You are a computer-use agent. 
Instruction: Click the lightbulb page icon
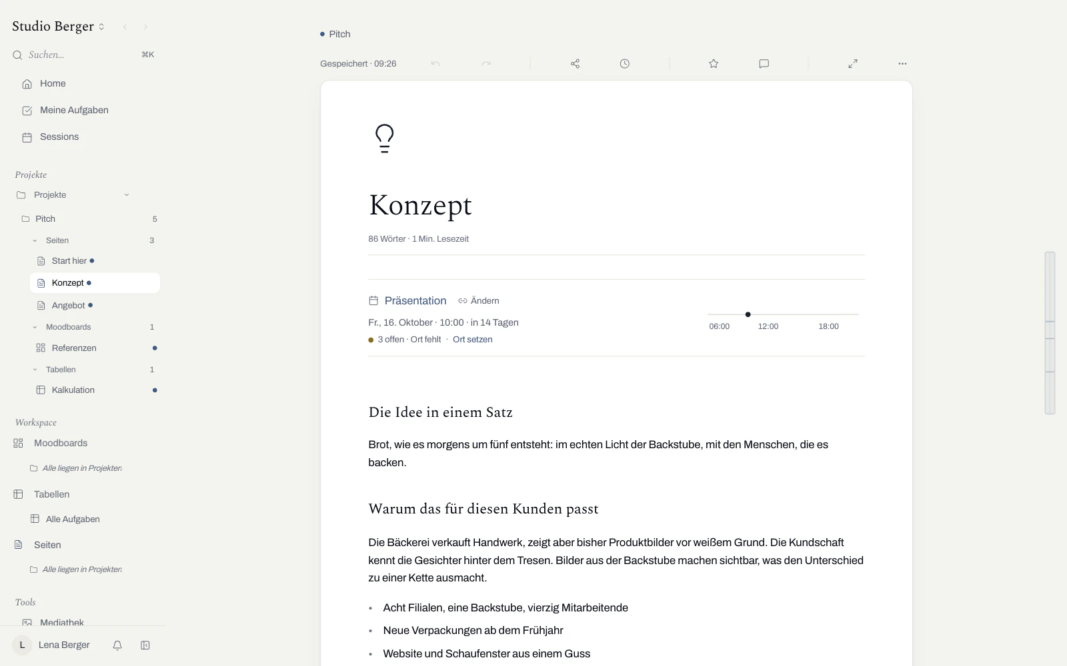coord(385,139)
